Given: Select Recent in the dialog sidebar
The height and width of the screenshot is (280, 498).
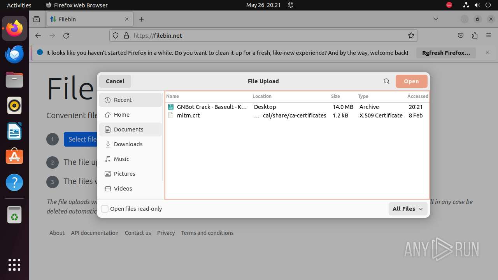Looking at the screenshot, I should click(130, 100).
